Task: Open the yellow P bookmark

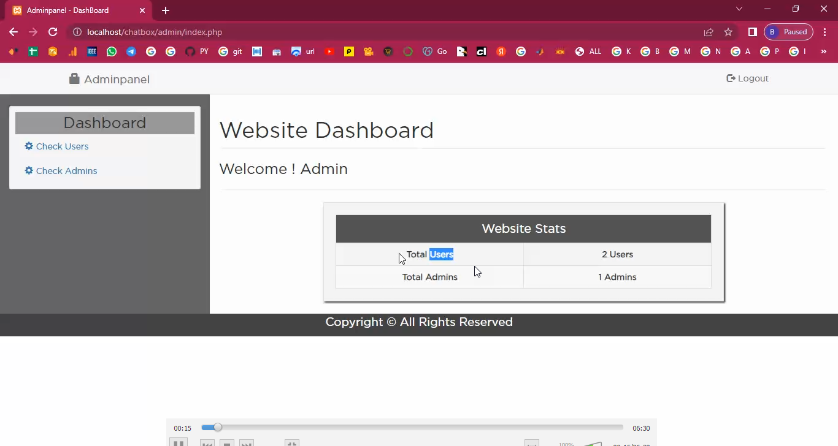Action: click(349, 52)
